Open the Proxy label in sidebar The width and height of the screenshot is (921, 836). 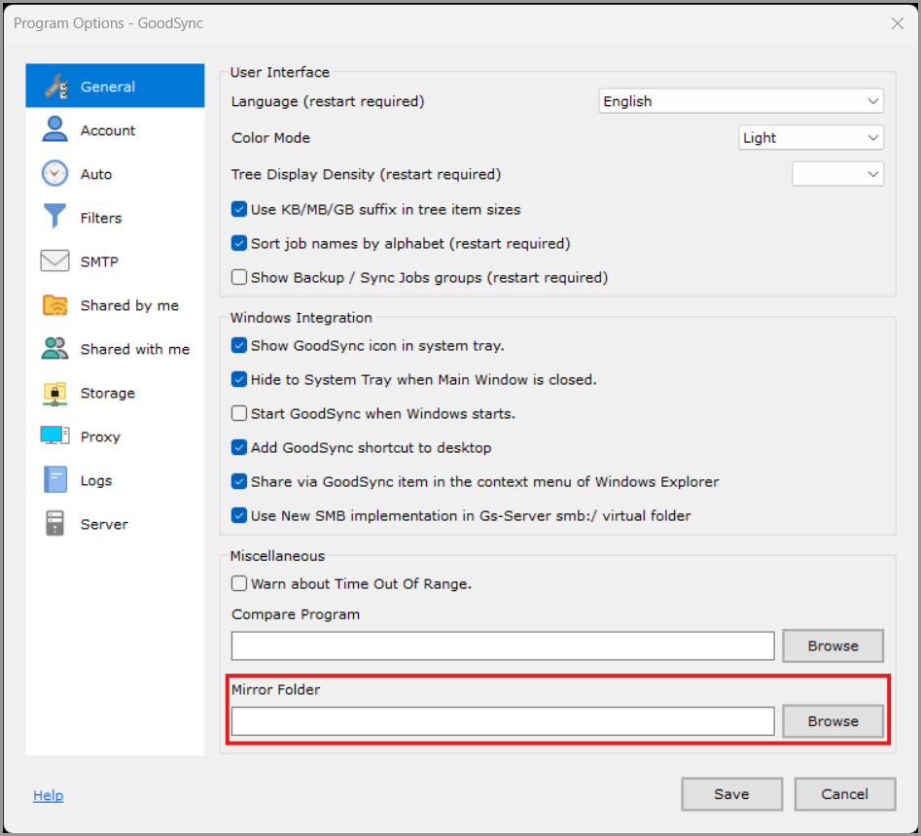(100, 437)
